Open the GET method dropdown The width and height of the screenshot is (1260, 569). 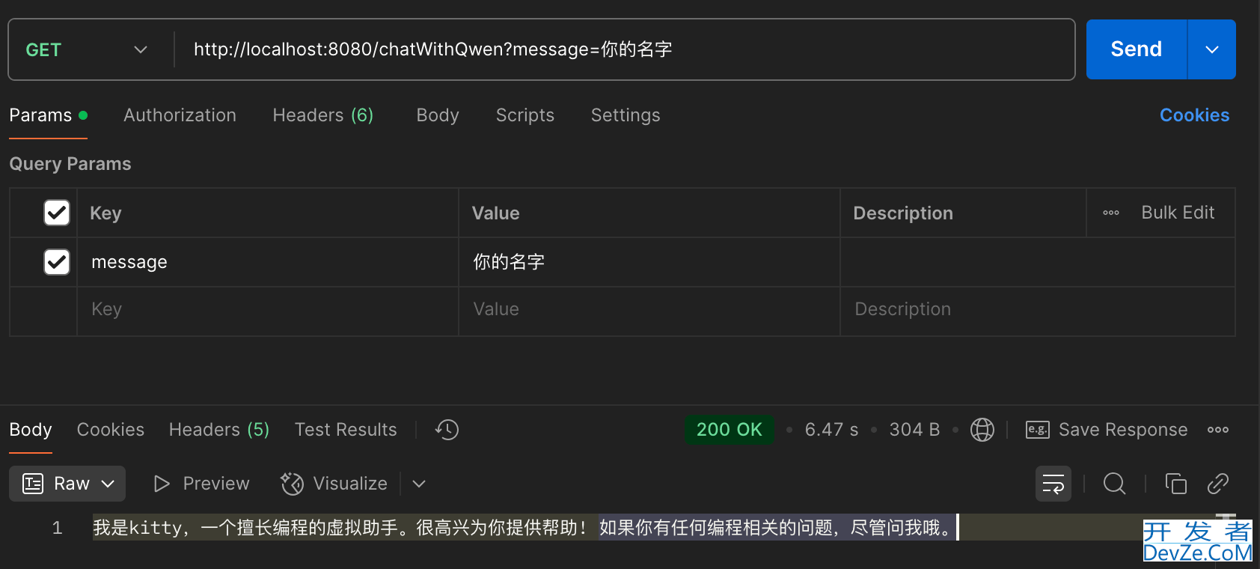[x=87, y=50]
